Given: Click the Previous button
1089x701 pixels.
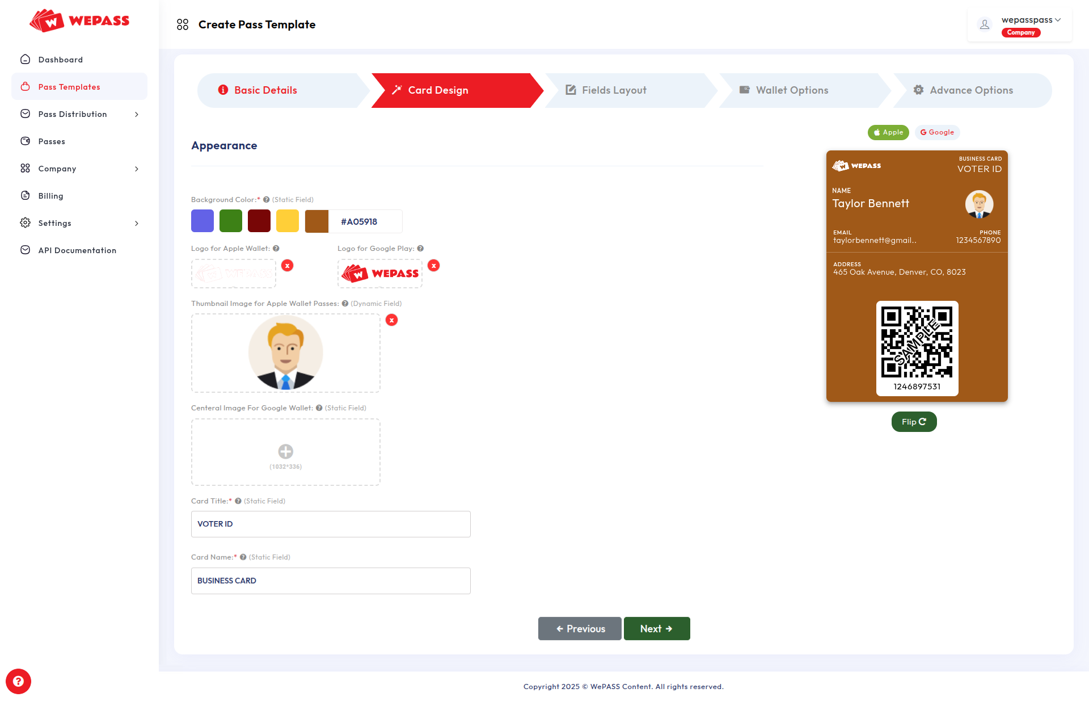Looking at the screenshot, I should [x=579, y=628].
